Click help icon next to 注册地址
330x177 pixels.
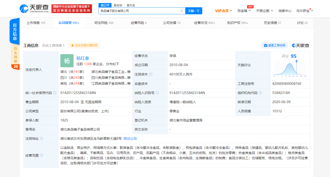(x=42, y=139)
